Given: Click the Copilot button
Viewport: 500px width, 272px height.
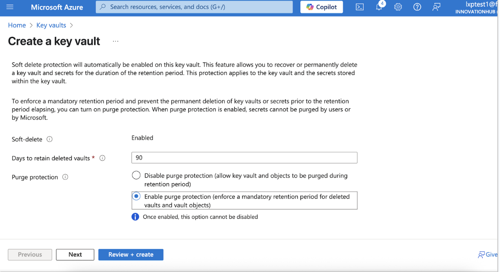Looking at the screenshot, I should pos(322,7).
